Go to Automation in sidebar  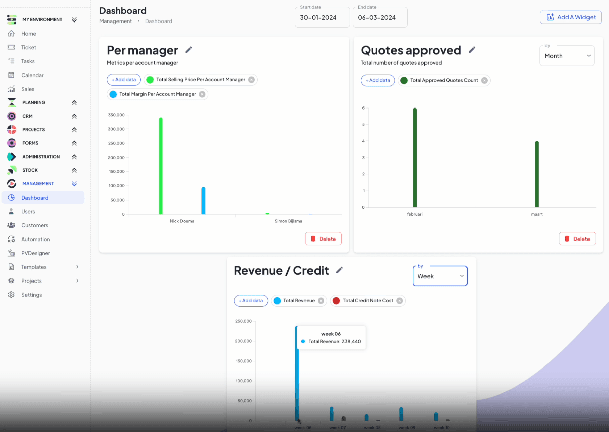point(35,239)
